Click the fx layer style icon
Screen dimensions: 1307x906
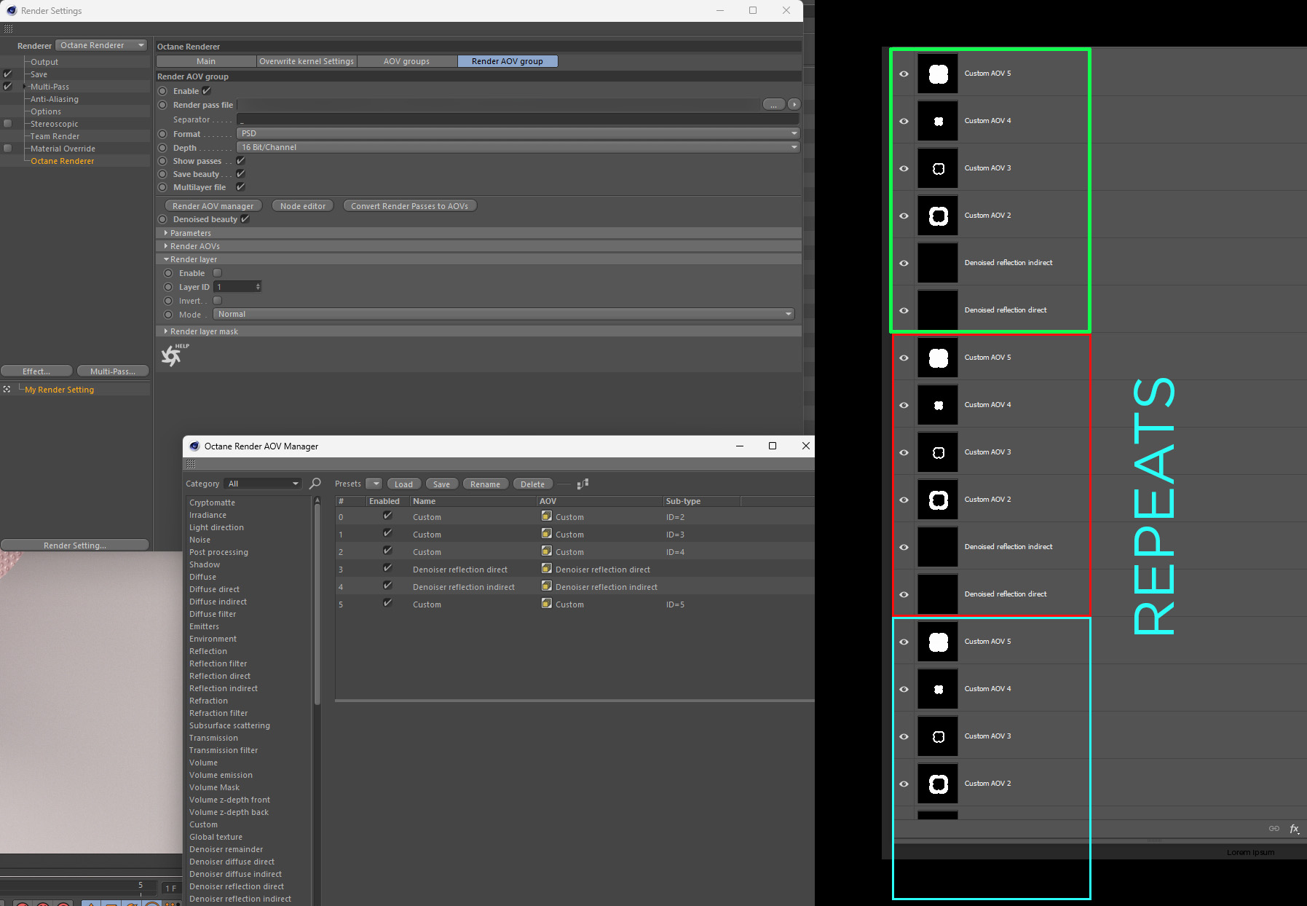1295,829
